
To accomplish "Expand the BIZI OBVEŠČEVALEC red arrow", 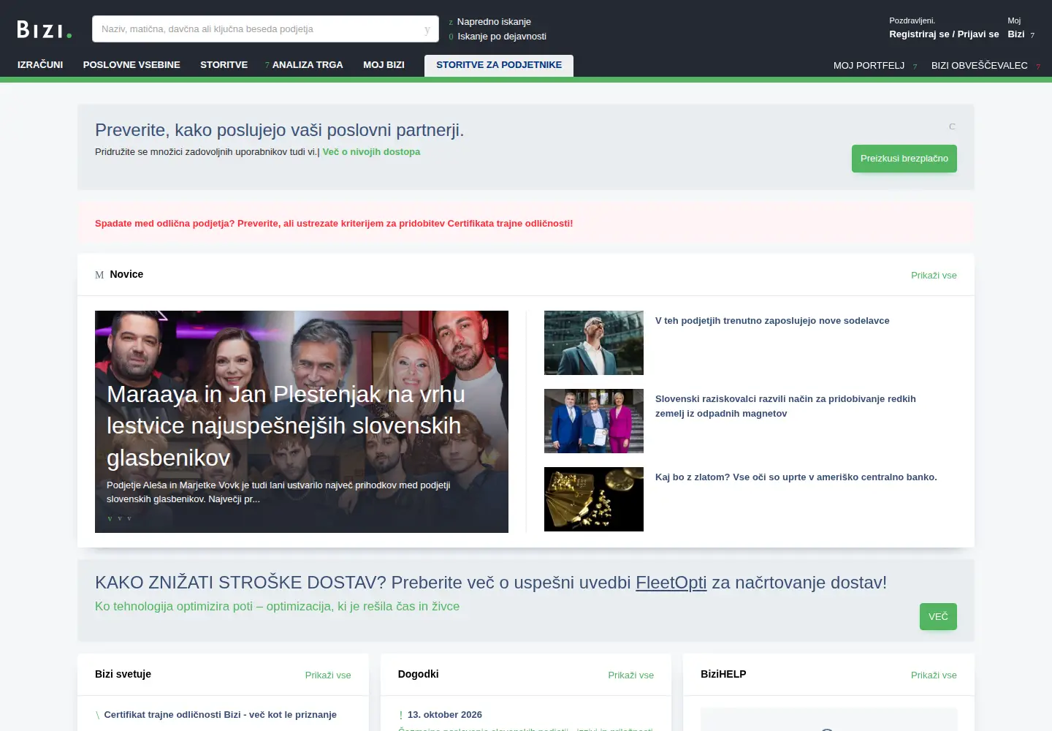I will [x=1038, y=67].
